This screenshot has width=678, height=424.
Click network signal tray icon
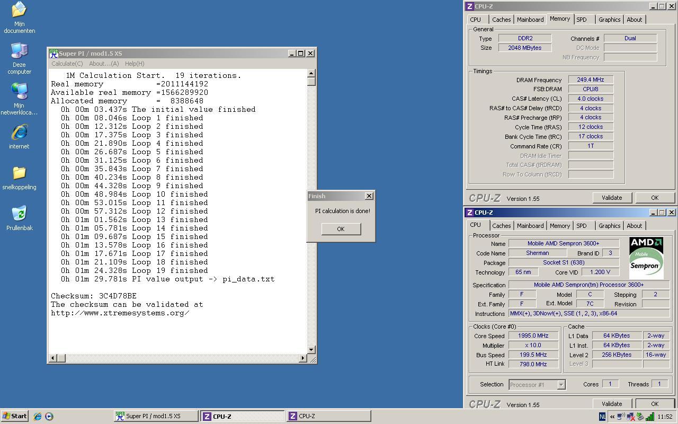[649, 417]
